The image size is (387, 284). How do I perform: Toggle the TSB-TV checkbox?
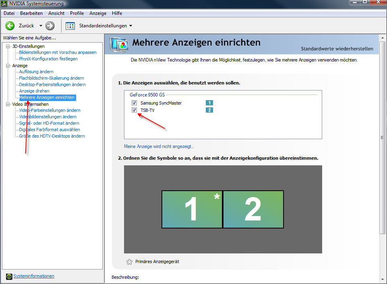(134, 110)
